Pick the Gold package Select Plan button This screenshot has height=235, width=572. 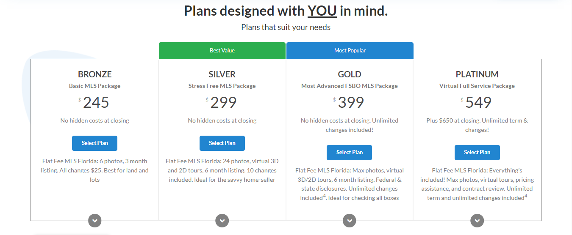[349, 152]
